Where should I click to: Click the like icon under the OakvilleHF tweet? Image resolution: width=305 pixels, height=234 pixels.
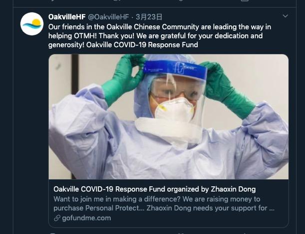coord(181,233)
